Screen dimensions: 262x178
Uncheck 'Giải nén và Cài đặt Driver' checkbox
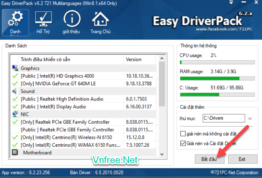183,143
